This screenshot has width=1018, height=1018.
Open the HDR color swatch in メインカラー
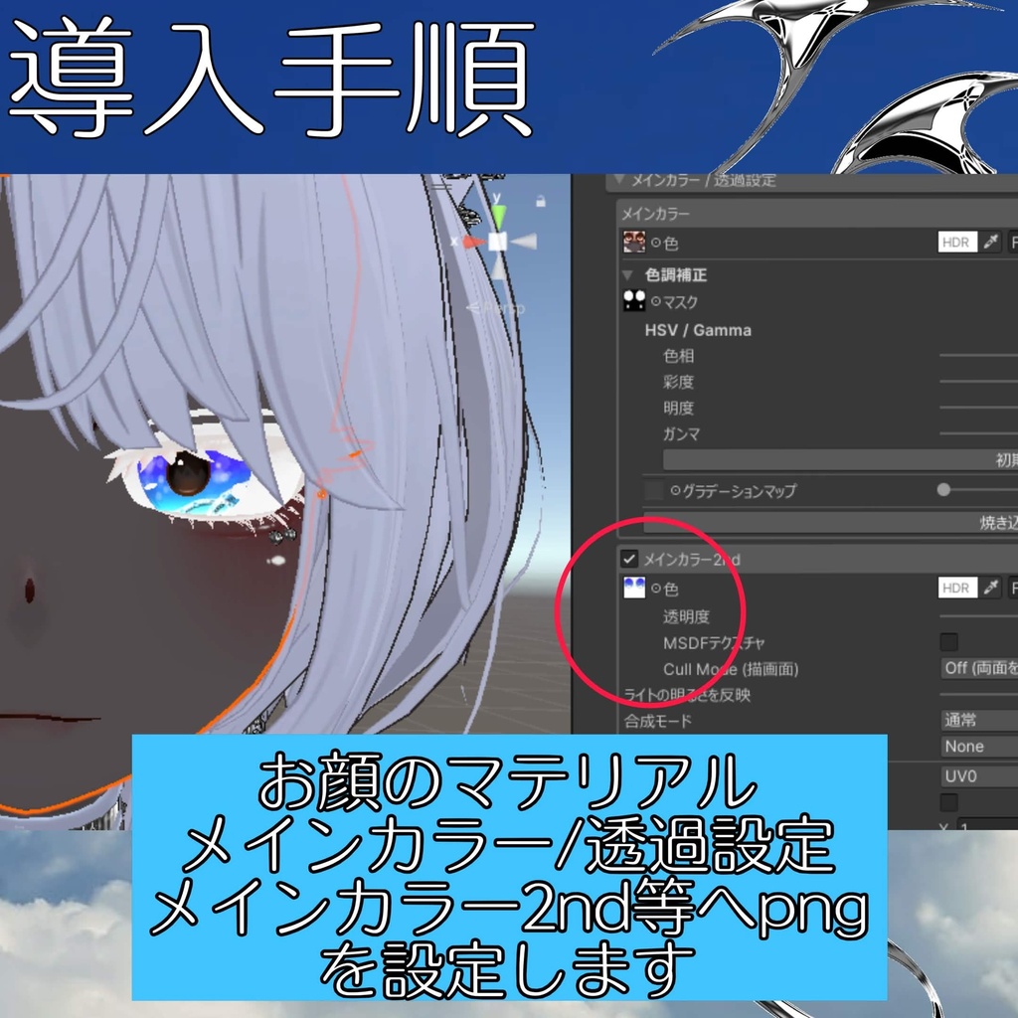click(x=957, y=243)
